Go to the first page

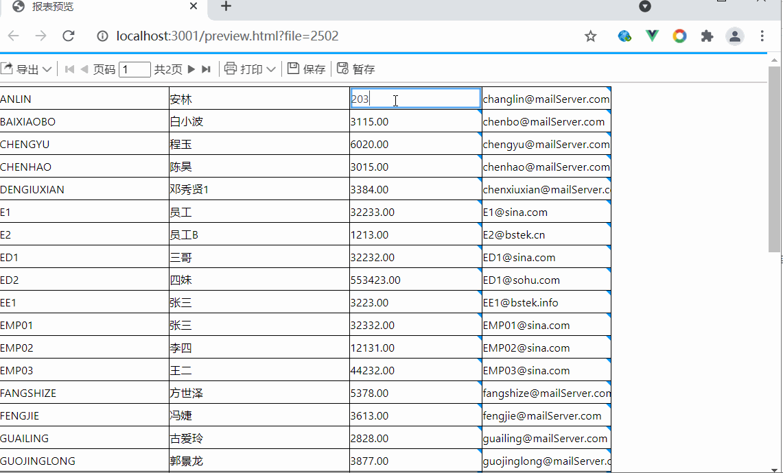[70, 69]
